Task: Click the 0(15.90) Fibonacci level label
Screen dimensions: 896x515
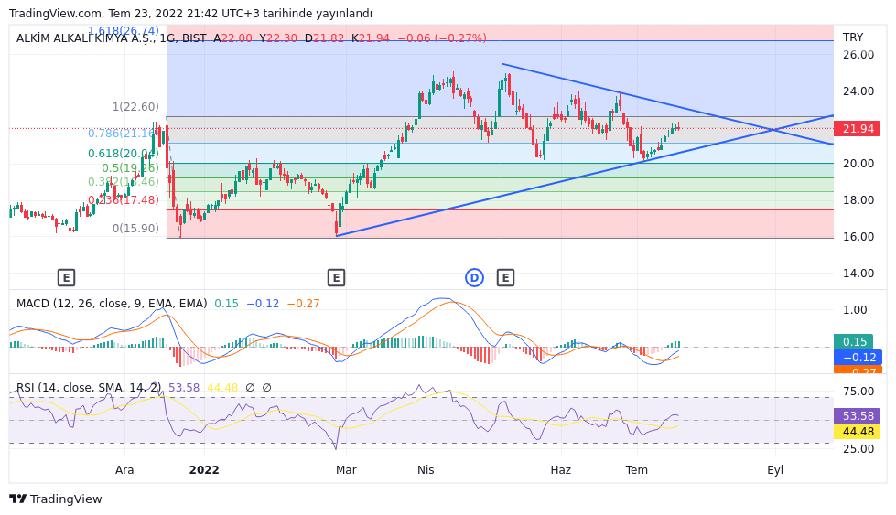Action: [x=135, y=229]
